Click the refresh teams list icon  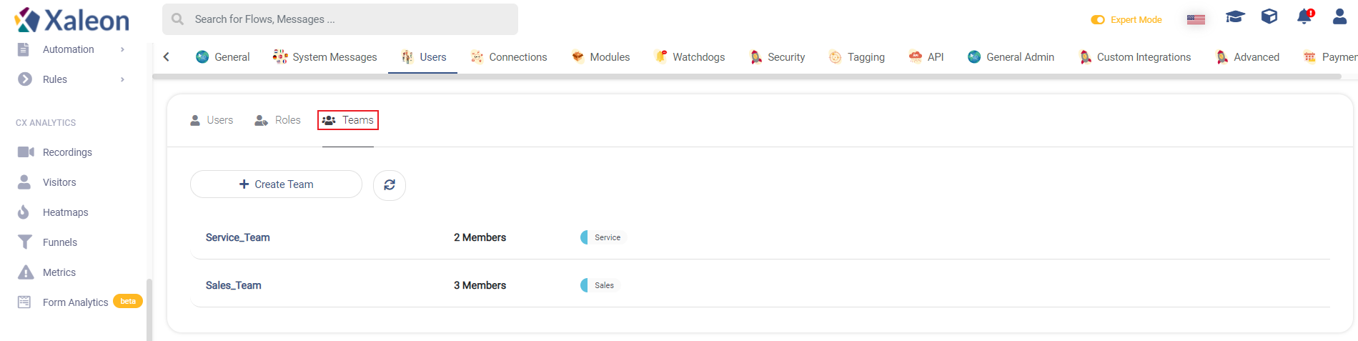click(x=390, y=185)
